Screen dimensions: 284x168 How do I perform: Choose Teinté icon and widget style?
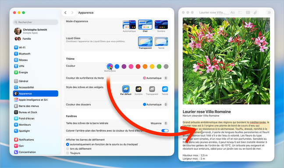tap(165, 90)
